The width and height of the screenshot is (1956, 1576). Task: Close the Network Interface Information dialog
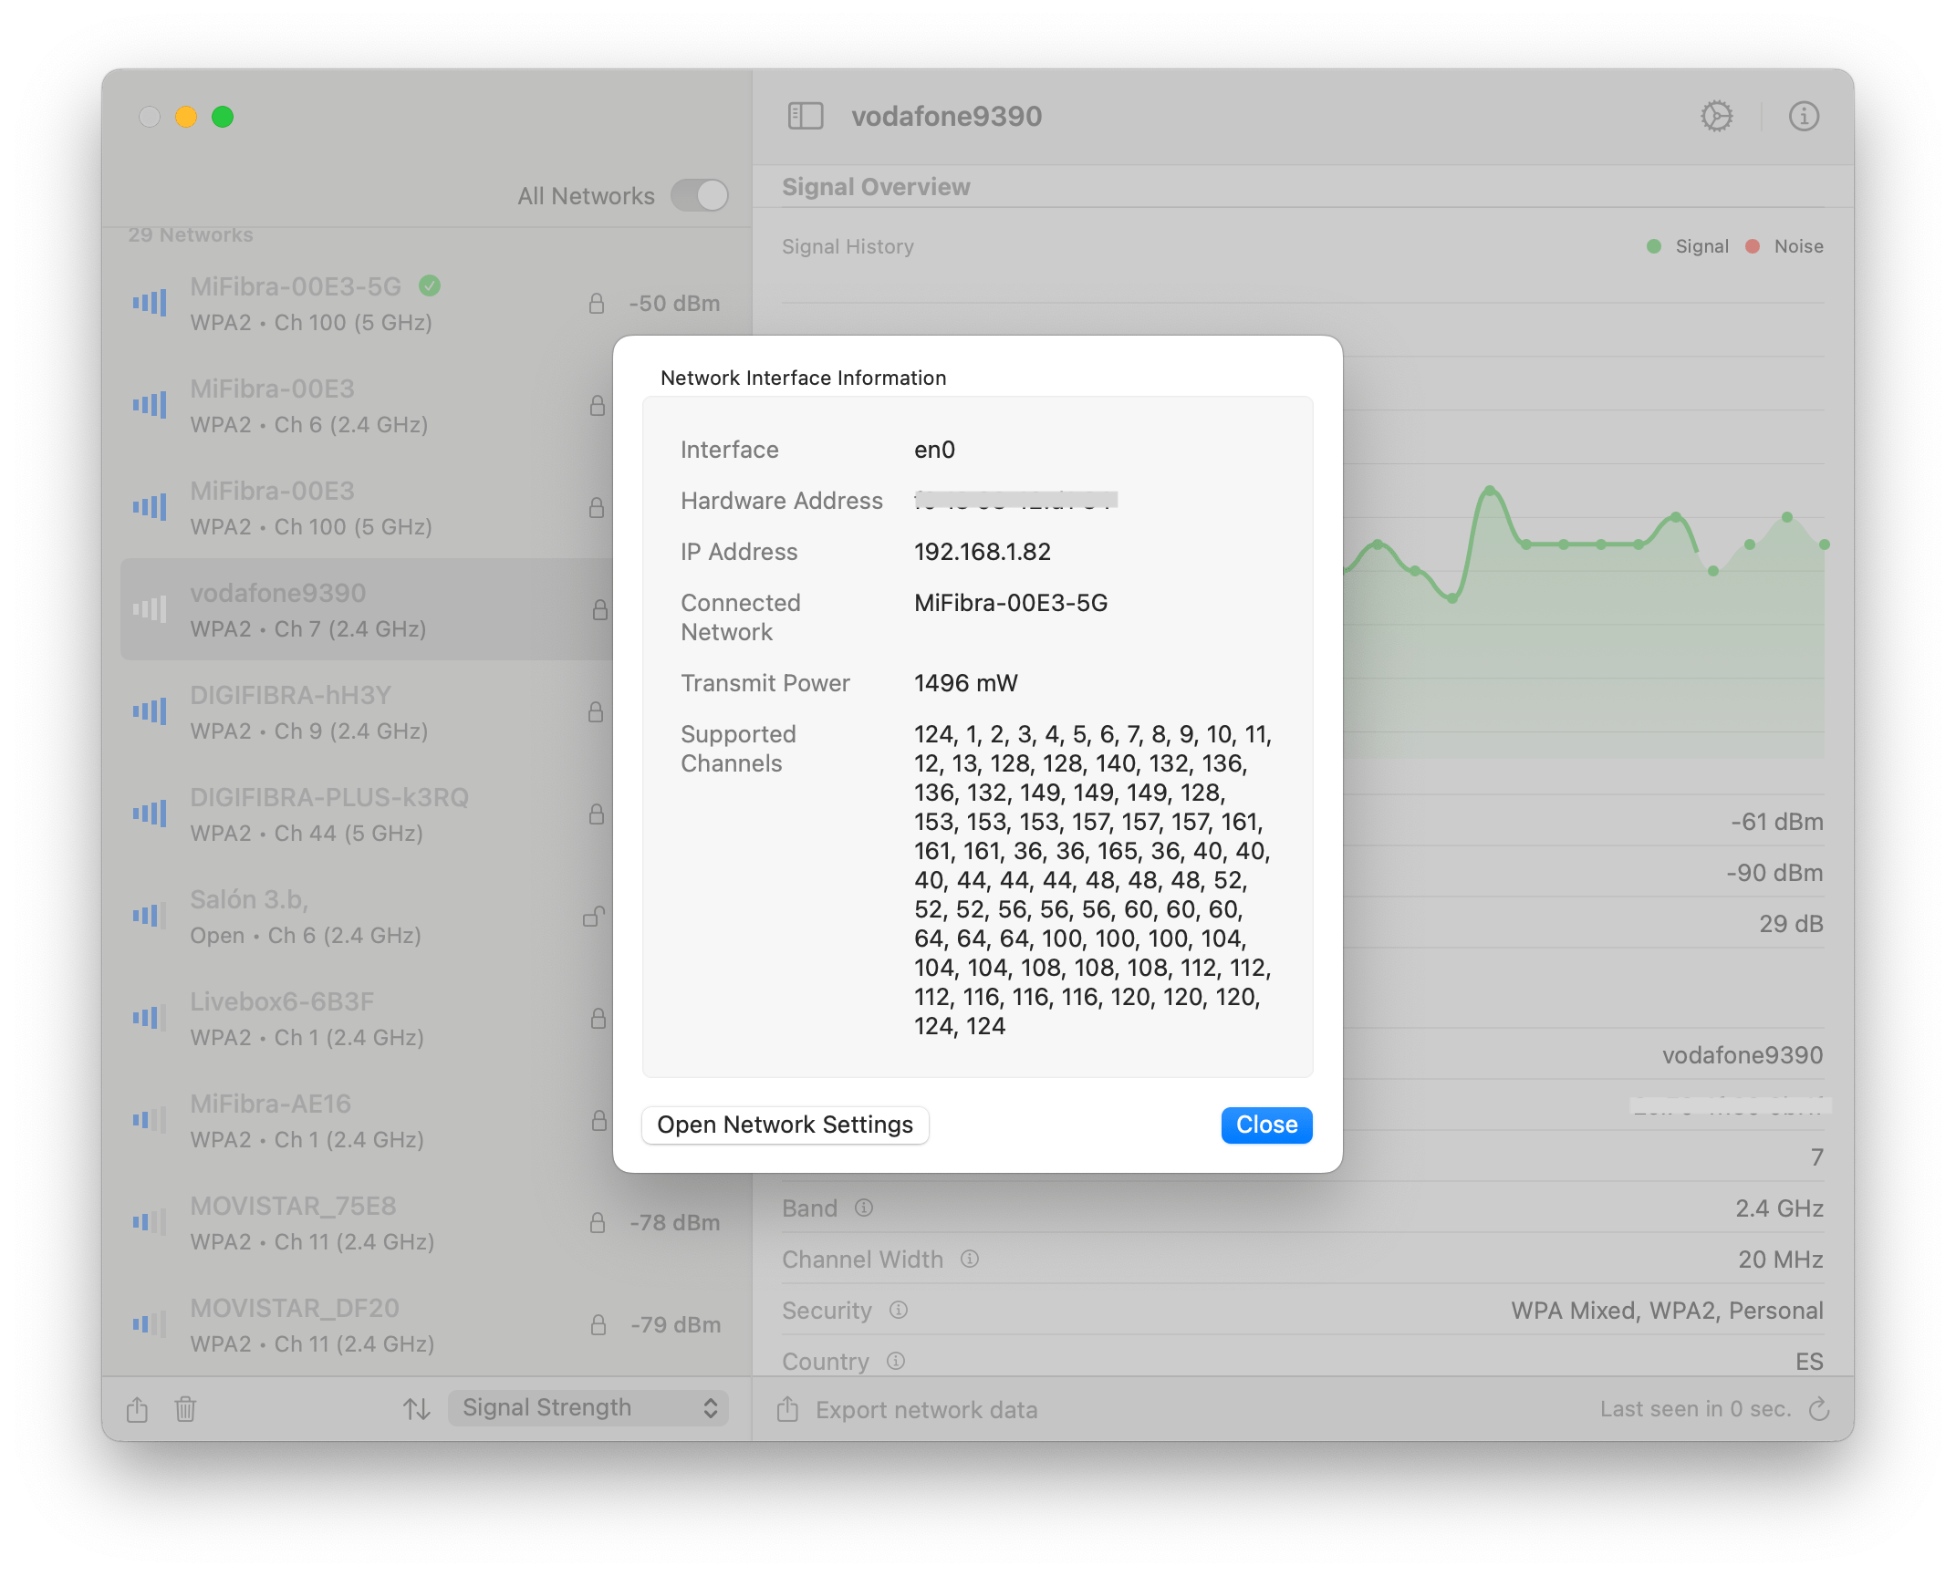pos(1266,1125)
